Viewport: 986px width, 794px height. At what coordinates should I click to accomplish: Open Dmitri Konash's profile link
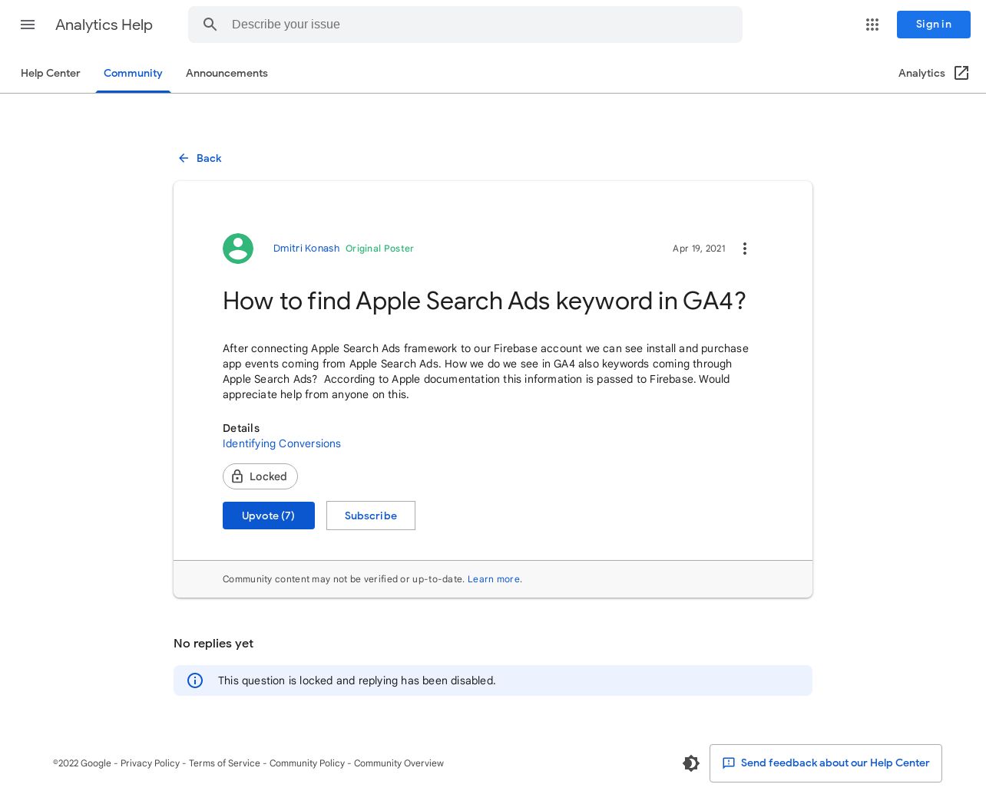tap(306, 249)
